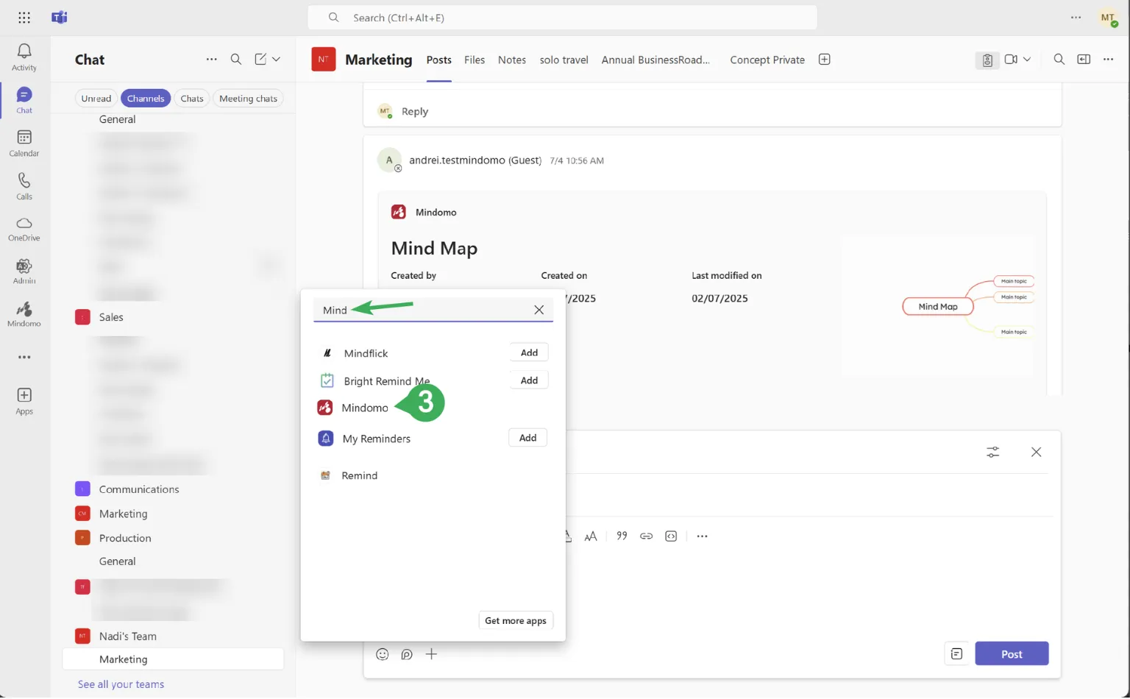This screenshot has height=699, width=1130.
Task: Open OneDrive from the app bar
Action: click(x=24, y=228)
